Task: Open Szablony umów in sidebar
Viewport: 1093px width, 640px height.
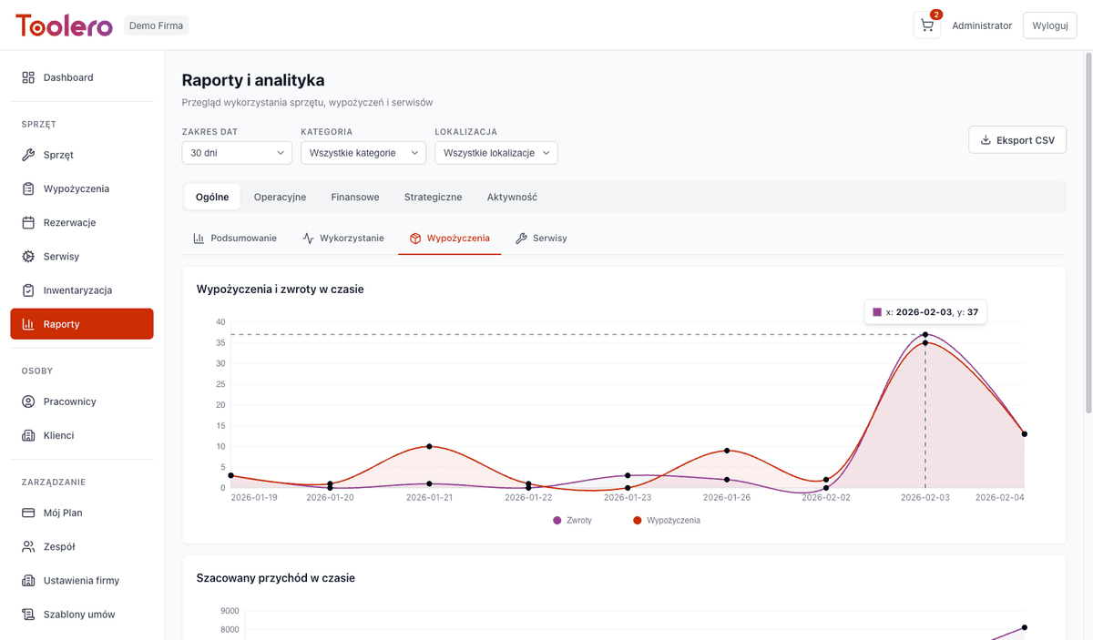Action: click(79, 615)
